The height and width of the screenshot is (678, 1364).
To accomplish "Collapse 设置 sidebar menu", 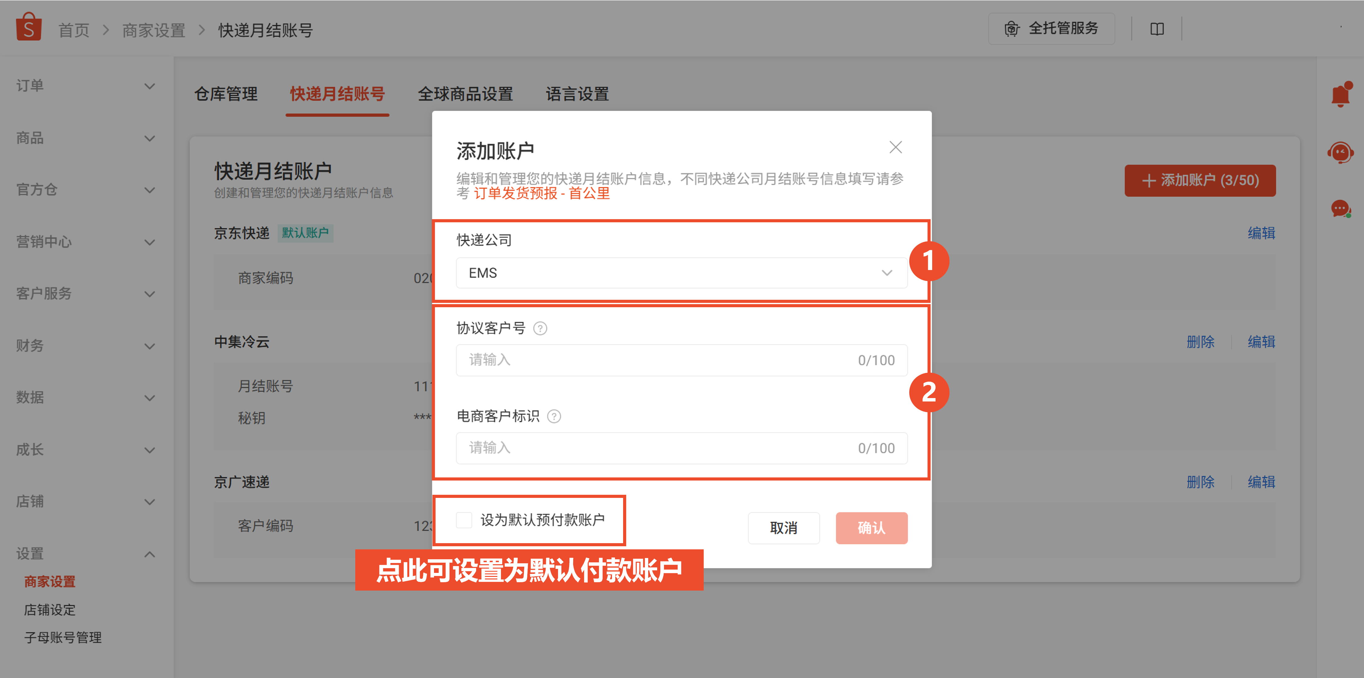I will pyautogui.click(x=86, y=553).
